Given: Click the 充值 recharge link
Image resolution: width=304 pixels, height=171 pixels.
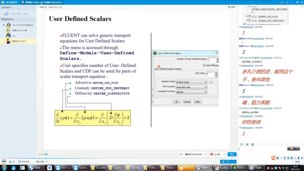Looking at the screenshot, I should pyautogui.click(x=45, y=154).
